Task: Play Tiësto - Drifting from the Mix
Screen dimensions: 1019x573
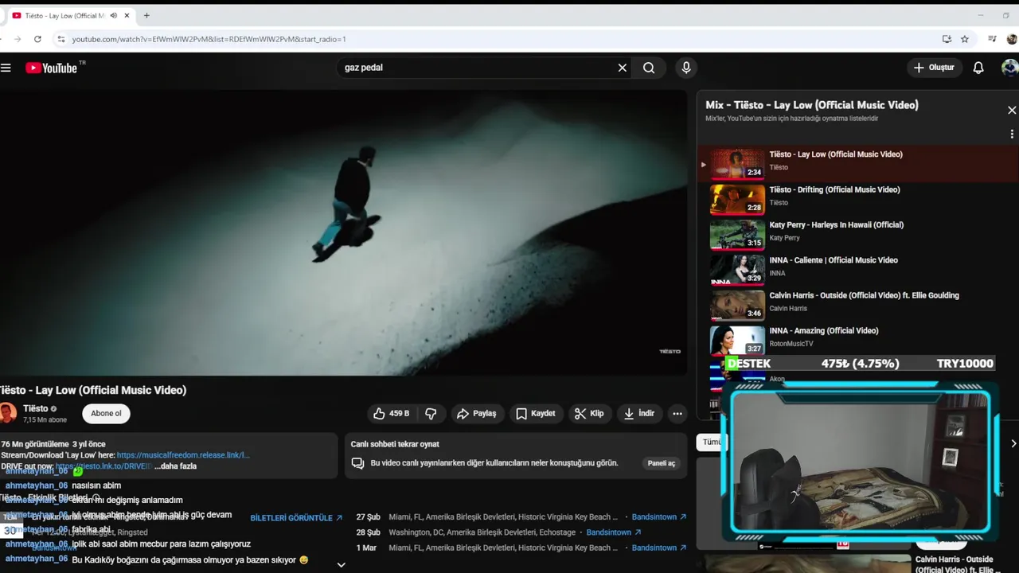Action: click(857, 199)
